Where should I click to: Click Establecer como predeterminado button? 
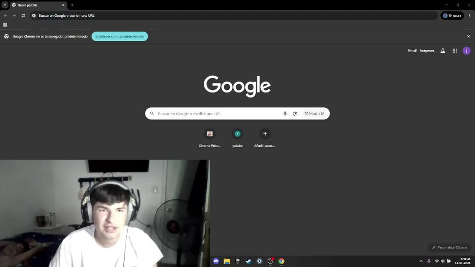(119, 36)
